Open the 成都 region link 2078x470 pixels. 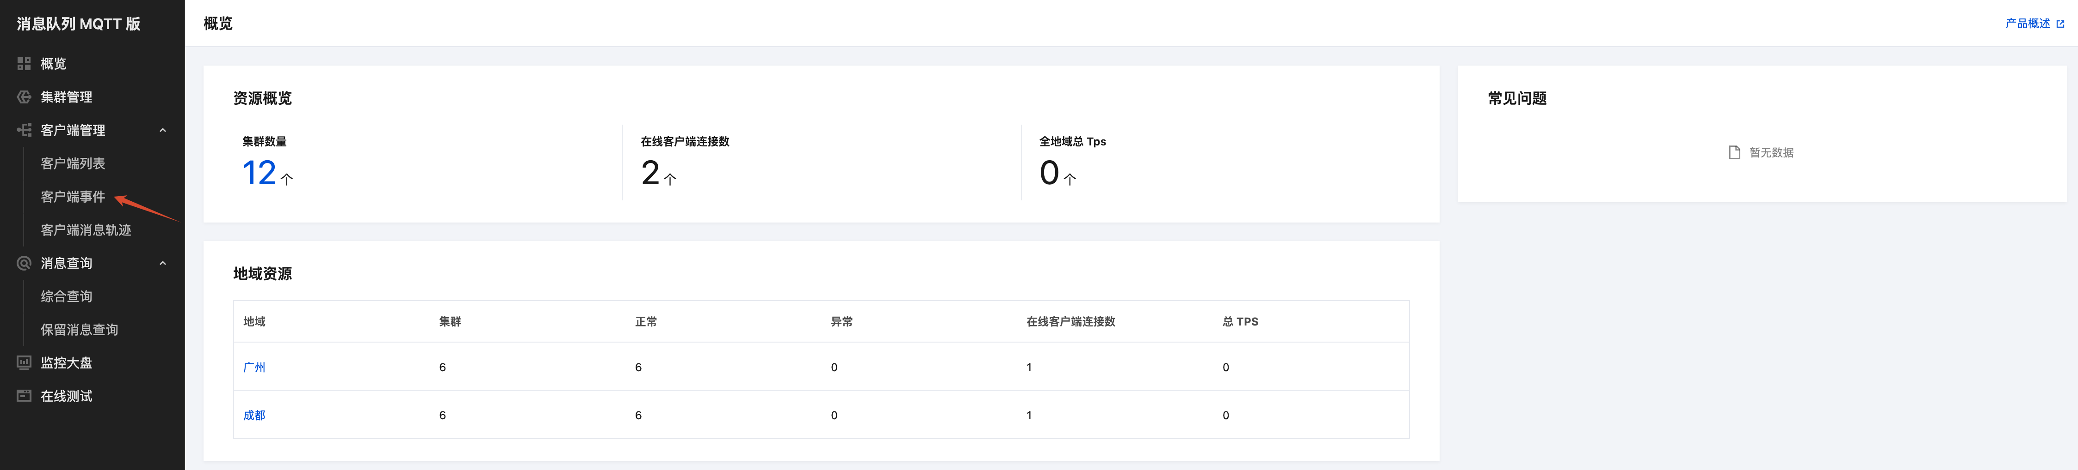[254, 416]
